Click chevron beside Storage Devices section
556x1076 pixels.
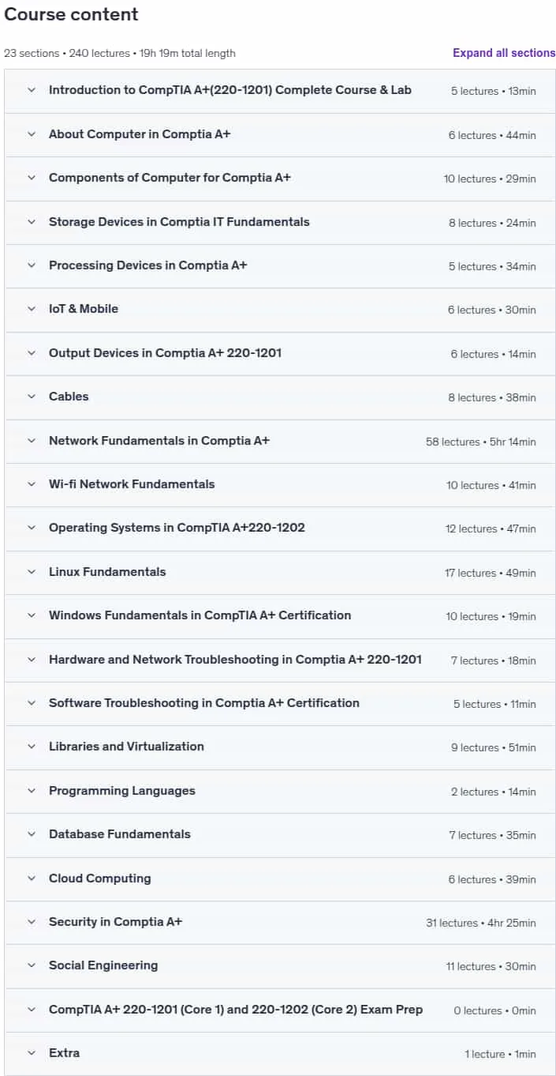[32, 222]
